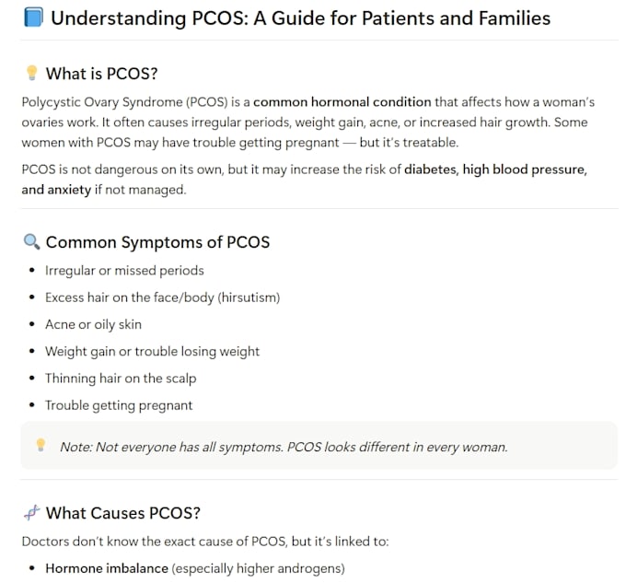Click the Trouble getting pregnant bullet
The width and height of the screenshot is (626, 583).
click(x=119, y=405)
